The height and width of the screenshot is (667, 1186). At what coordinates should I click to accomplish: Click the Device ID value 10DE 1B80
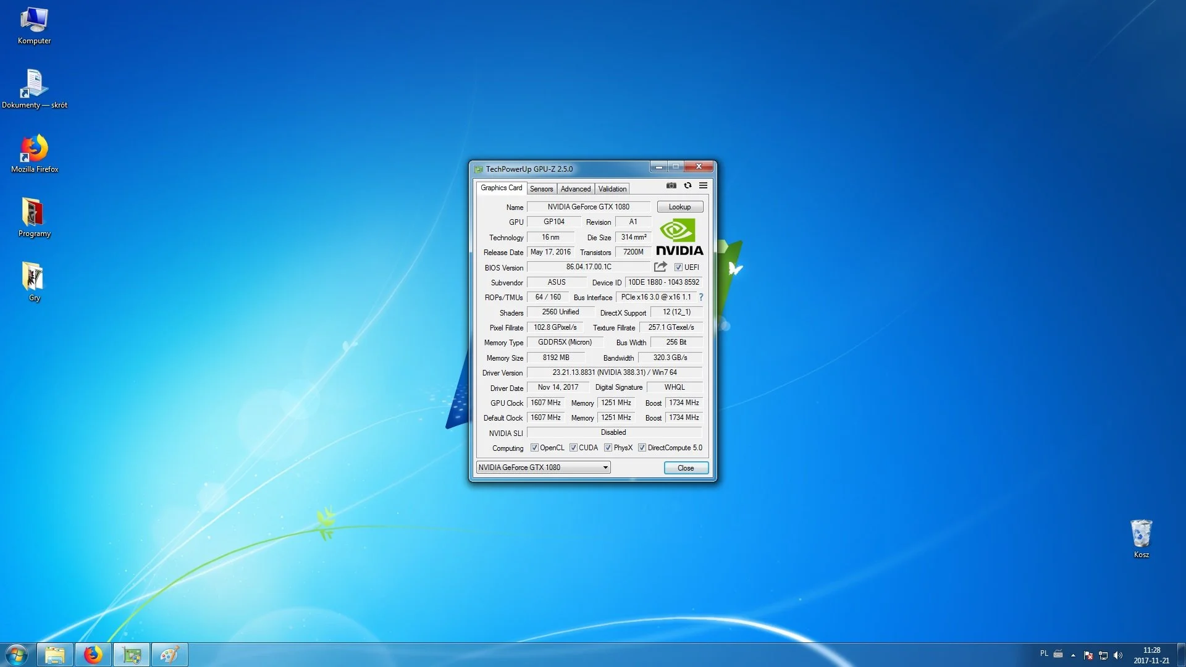[x=663, y=282]
